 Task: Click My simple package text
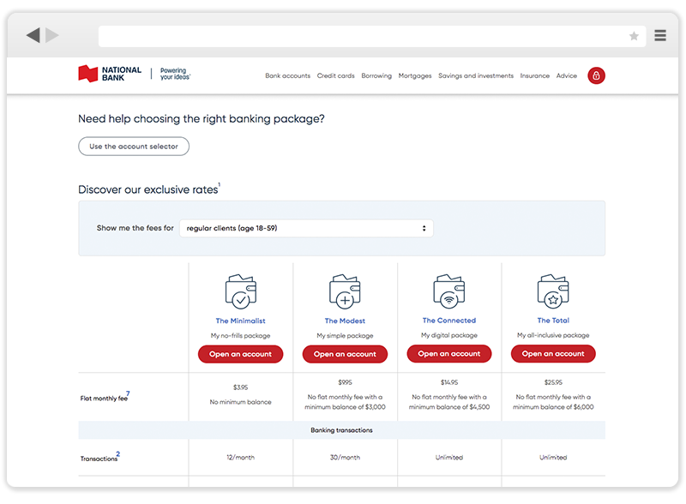tap(345, 335)
